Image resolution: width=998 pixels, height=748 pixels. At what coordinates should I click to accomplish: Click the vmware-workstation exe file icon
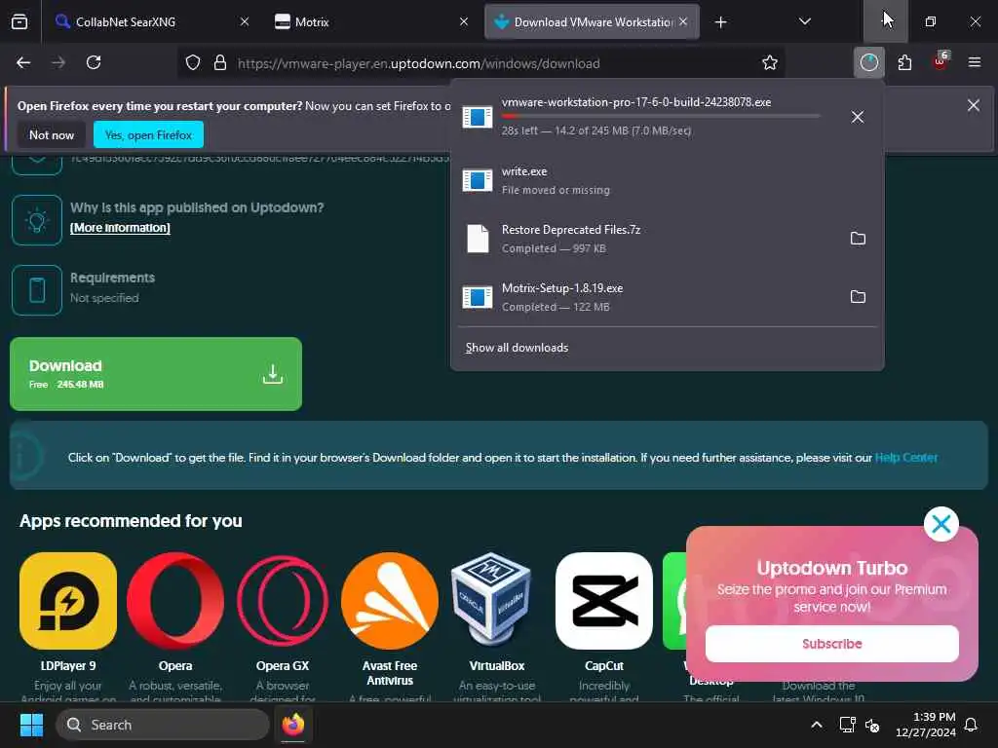point(478,117)
